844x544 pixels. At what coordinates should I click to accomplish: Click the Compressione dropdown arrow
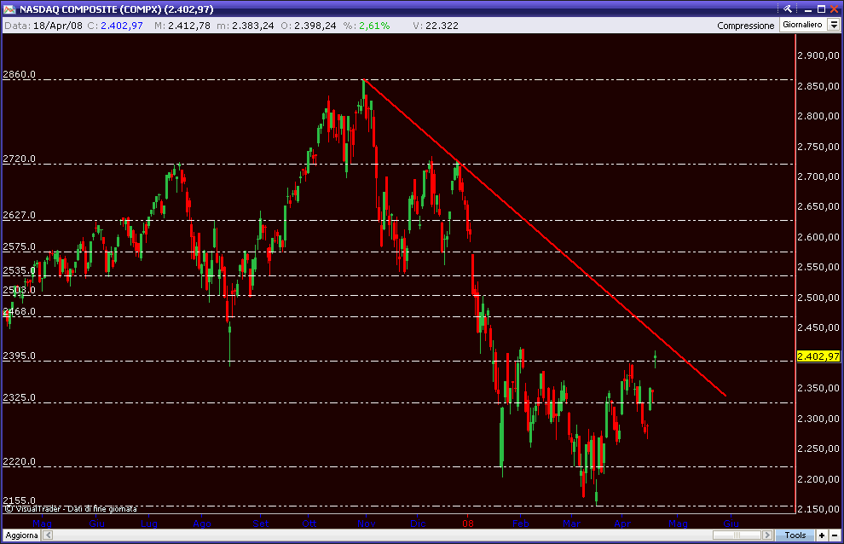pyautogui.click(x=833, y=26)
